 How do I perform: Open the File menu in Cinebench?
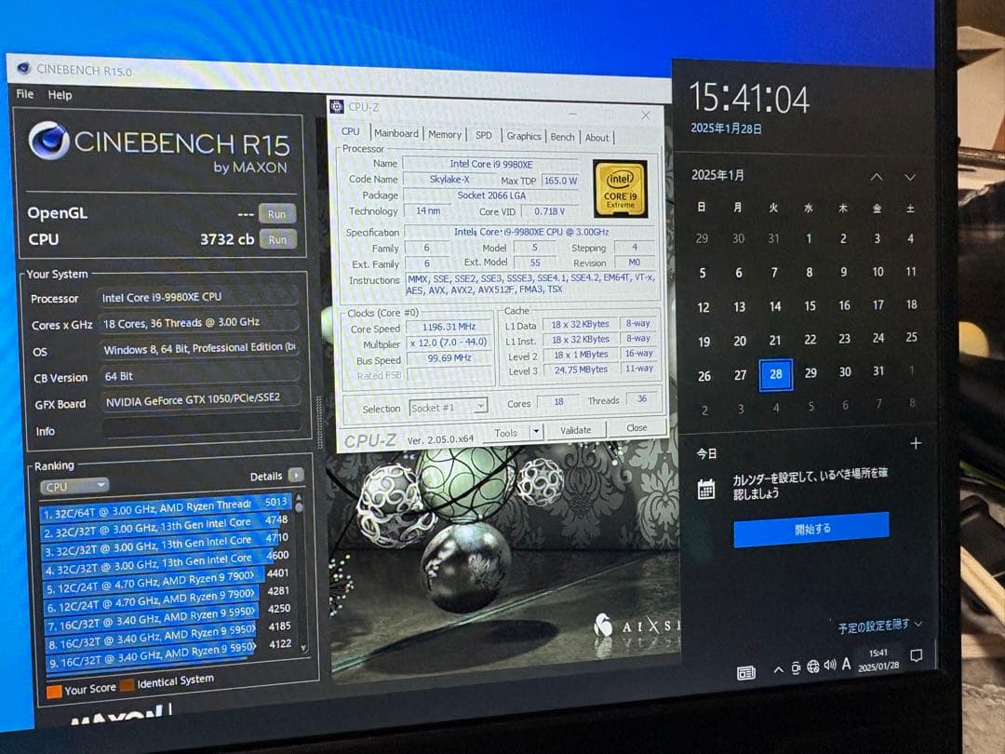click(x=23, y=94)
